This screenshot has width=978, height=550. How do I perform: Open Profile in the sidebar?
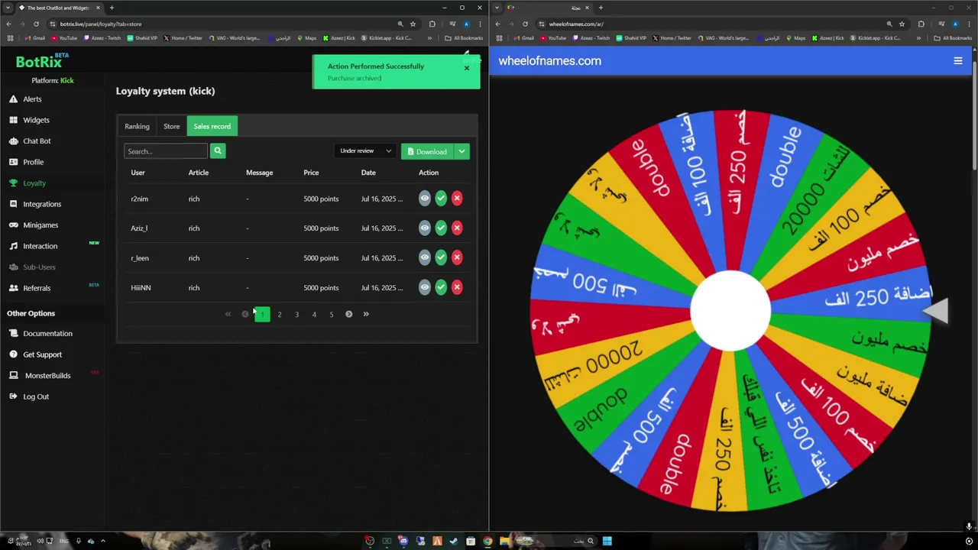pos(33,162)
